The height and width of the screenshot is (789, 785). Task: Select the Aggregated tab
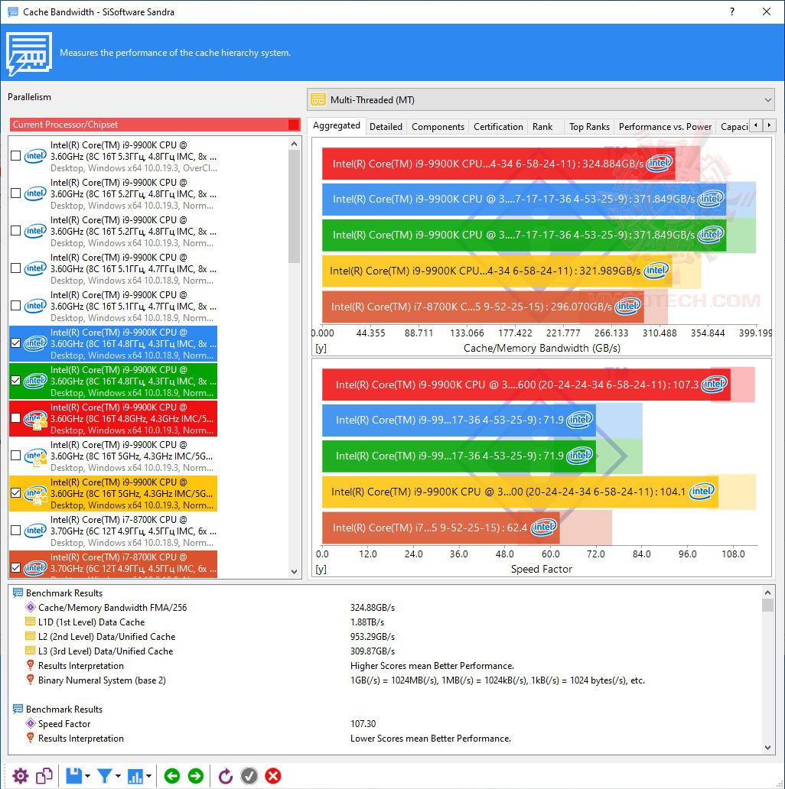pyautogui.click(x=337, y=125)
